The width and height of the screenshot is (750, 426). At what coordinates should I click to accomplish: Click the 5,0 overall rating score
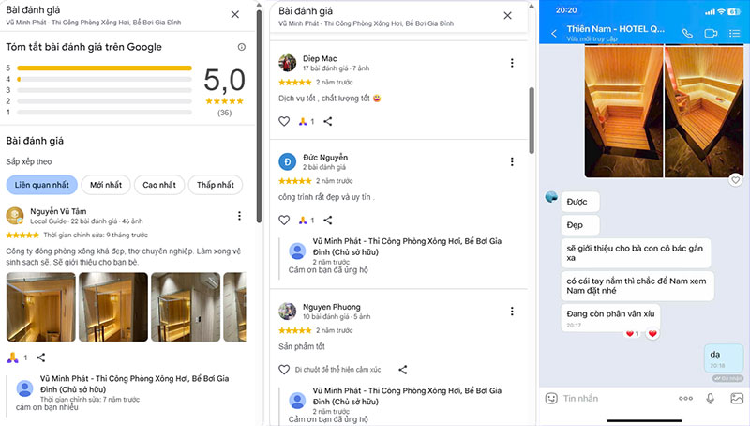pyautogui.click(x=224, y=80)
